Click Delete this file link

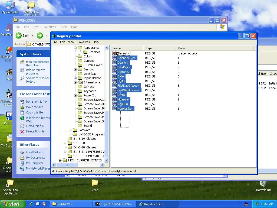[35, 131]
